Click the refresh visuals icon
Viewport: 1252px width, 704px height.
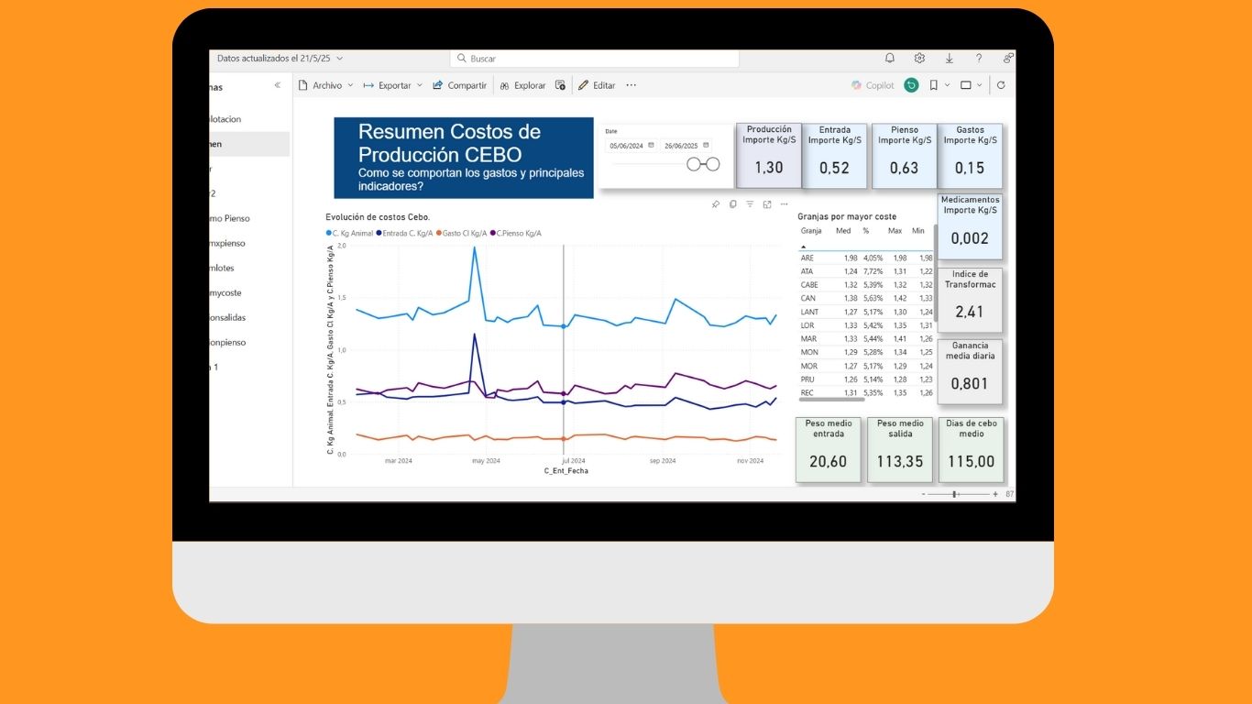[1001, 85]
